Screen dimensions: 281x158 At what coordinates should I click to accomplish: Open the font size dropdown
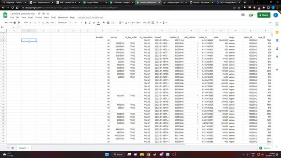tap(78, 23)
